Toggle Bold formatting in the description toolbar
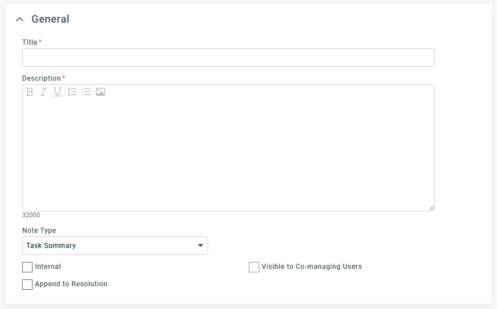The image size is (497, 309). [x=30, y=92]
